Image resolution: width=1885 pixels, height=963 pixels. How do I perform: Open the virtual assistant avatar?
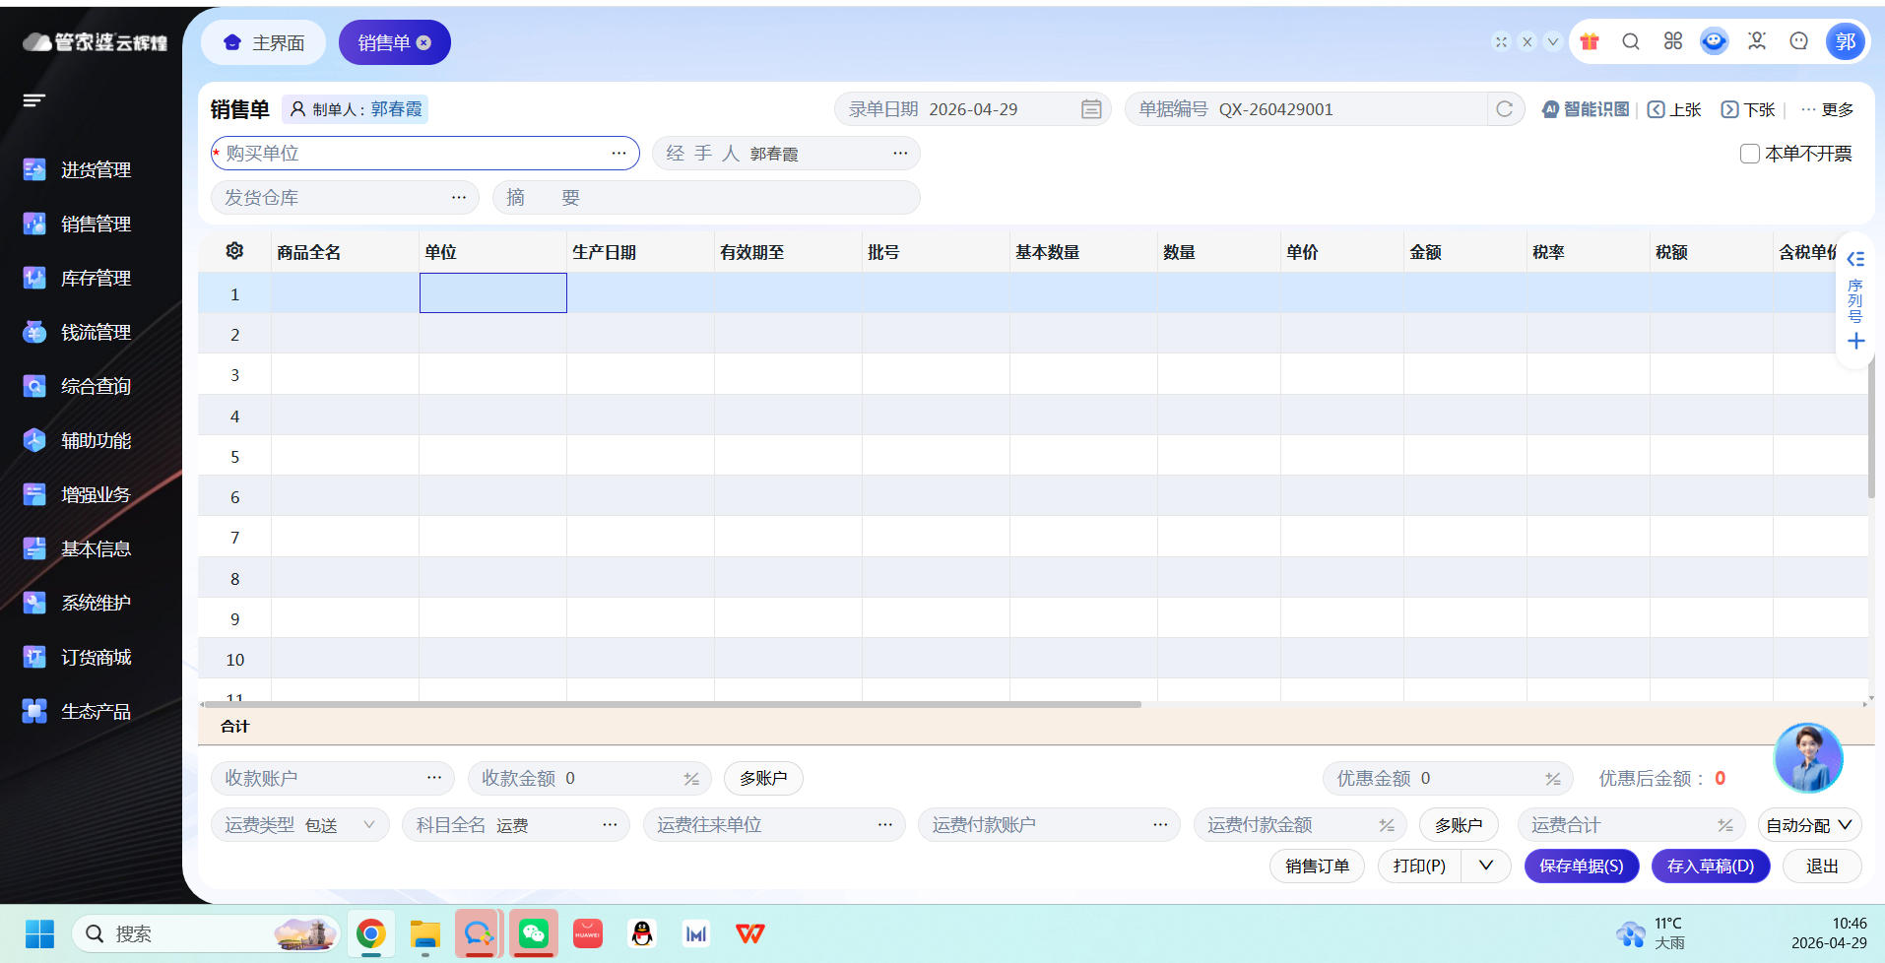click(x=1808, y=758)
